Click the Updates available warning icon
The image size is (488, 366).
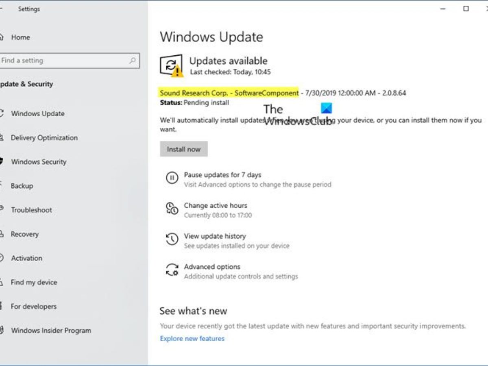click(x=172, y=66)
